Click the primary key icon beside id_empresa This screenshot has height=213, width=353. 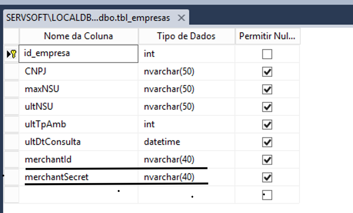(x=11, y=54)
